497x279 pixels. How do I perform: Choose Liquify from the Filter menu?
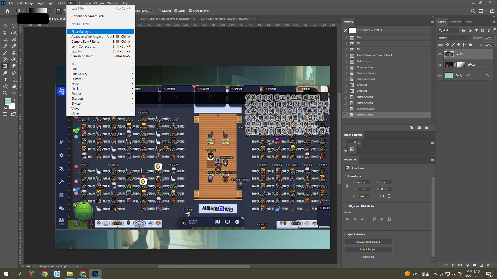click(101, 51)
